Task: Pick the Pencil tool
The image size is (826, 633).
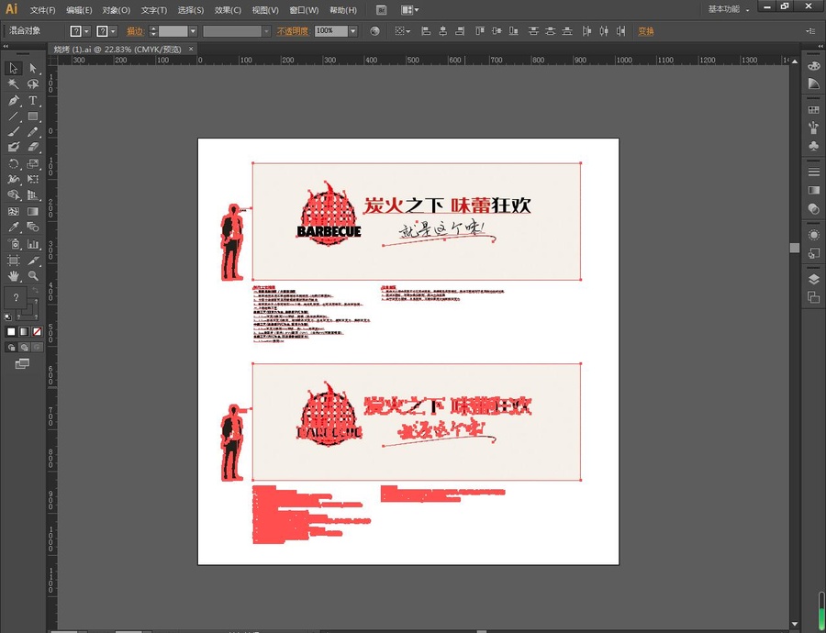Action: click(x=33, y=132)
